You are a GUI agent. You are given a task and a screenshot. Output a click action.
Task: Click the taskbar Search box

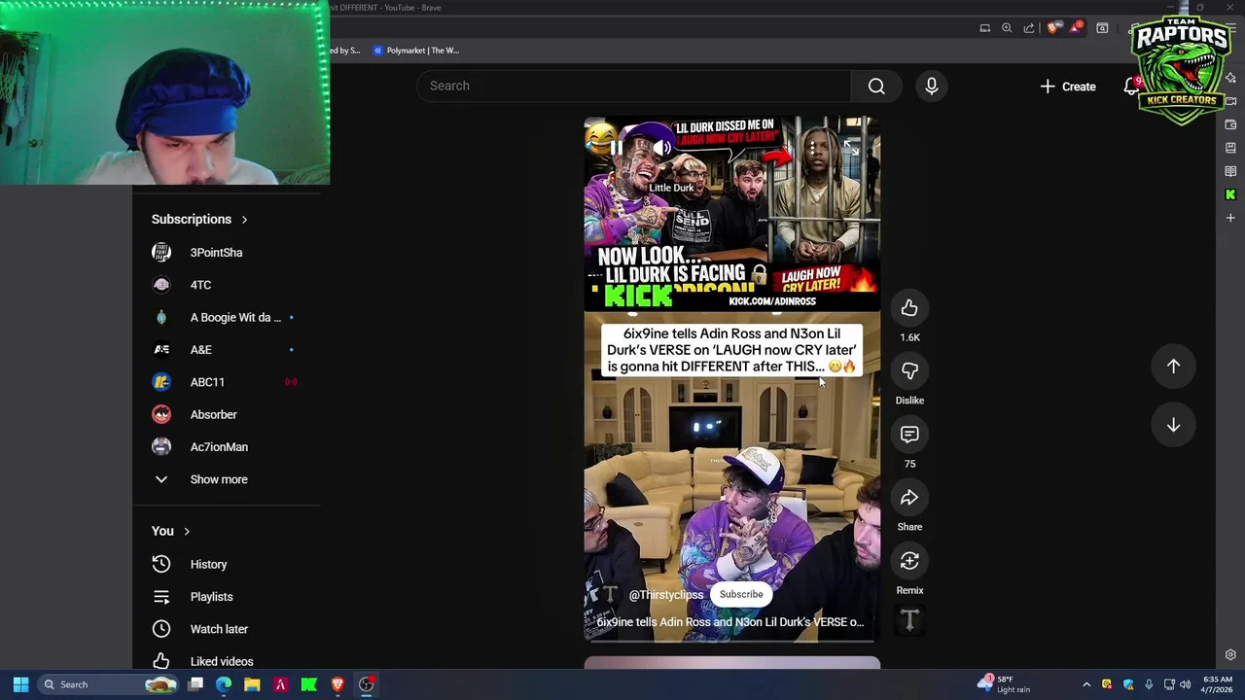109,684
